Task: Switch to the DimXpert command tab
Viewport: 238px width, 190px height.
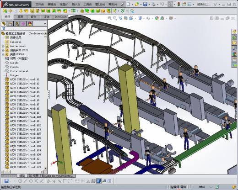Action: [60, 17]
